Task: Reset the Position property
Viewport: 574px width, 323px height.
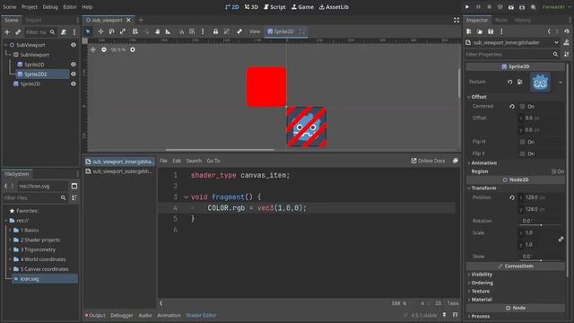Action: point(512,197)
